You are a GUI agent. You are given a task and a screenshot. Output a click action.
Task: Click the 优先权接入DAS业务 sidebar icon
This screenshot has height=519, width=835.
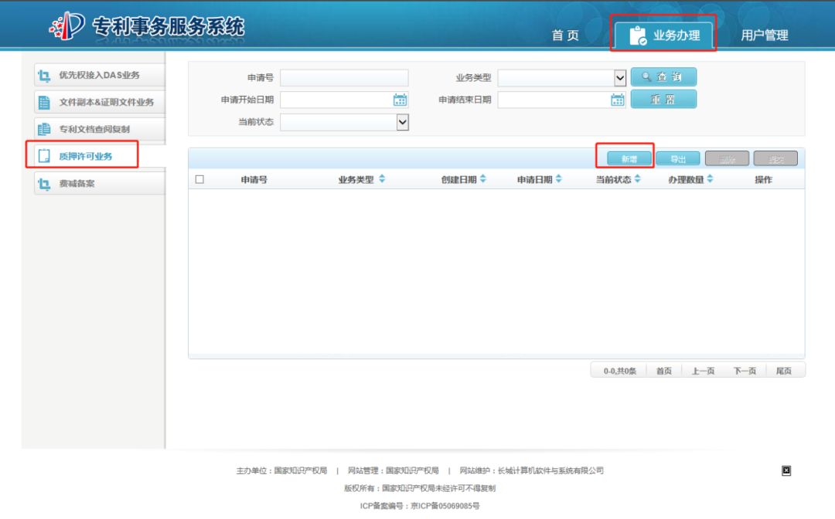tap(44, 76)
